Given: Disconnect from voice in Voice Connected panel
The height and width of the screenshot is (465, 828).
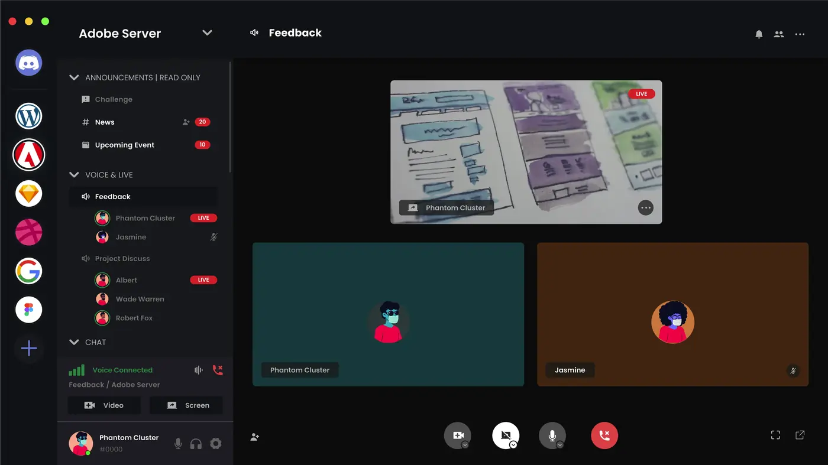Looking at the screenshot, I should [x=218, y=370].
